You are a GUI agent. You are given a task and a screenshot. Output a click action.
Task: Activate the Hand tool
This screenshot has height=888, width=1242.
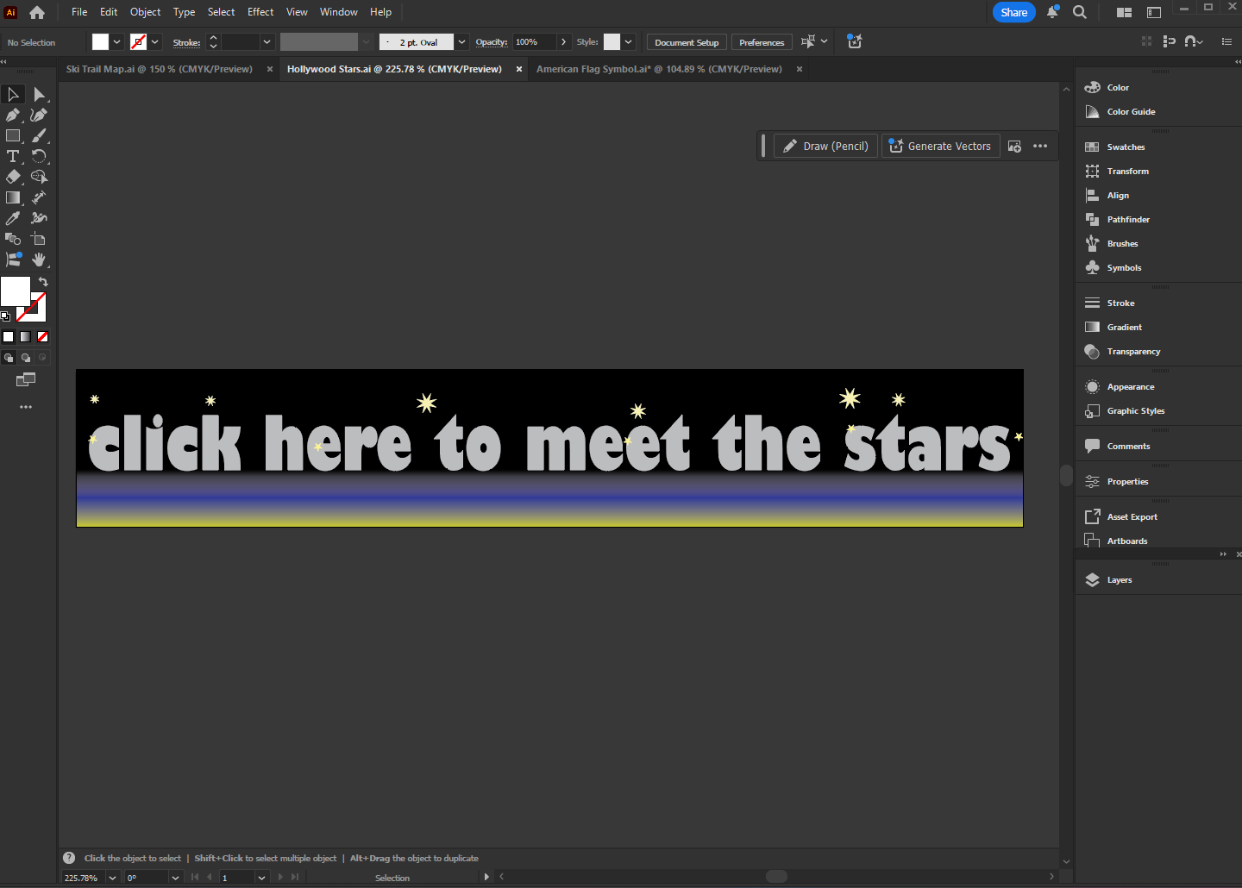click(x=39, y=260)
